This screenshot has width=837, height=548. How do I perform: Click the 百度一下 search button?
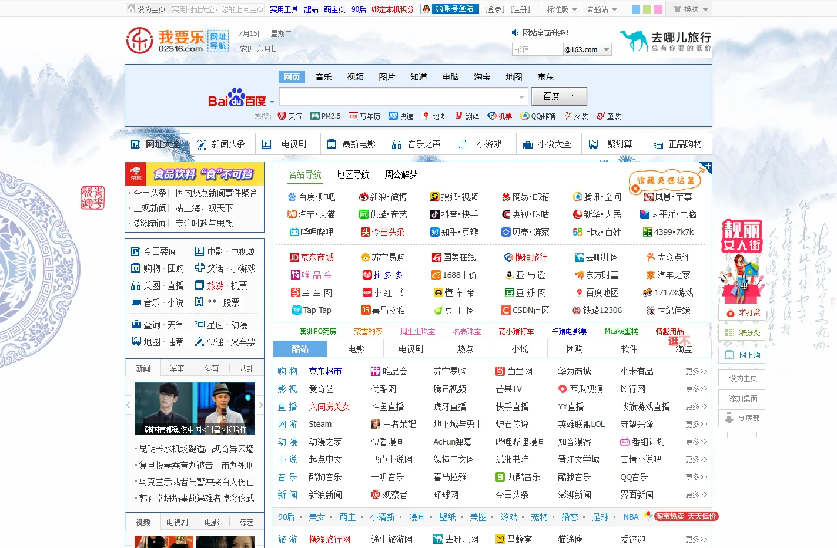tap(559, 96)
